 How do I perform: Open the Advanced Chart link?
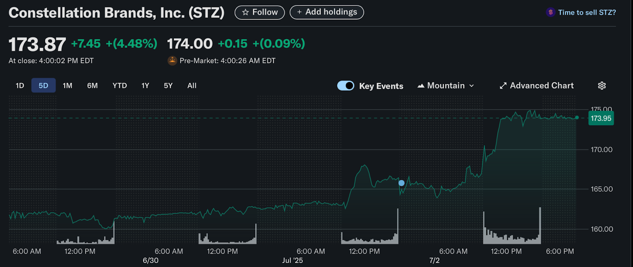pos(536,86)
